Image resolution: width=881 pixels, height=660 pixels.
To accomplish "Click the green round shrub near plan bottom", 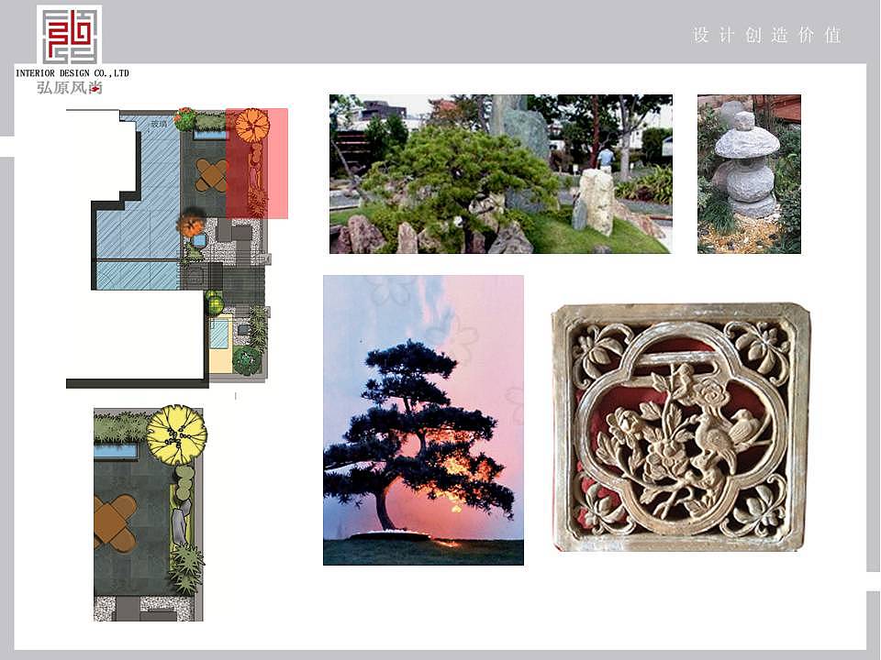I will pos(247,361).
